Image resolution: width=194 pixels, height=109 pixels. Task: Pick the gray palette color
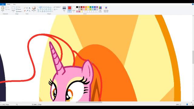click(79, 7)
